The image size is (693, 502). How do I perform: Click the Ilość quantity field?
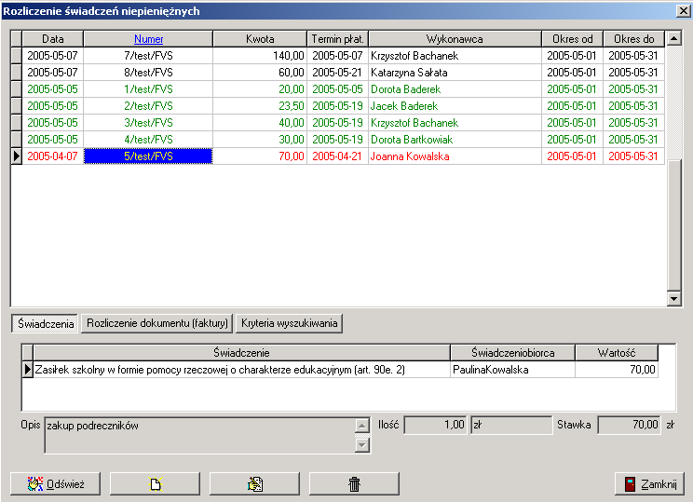(435, 425)
